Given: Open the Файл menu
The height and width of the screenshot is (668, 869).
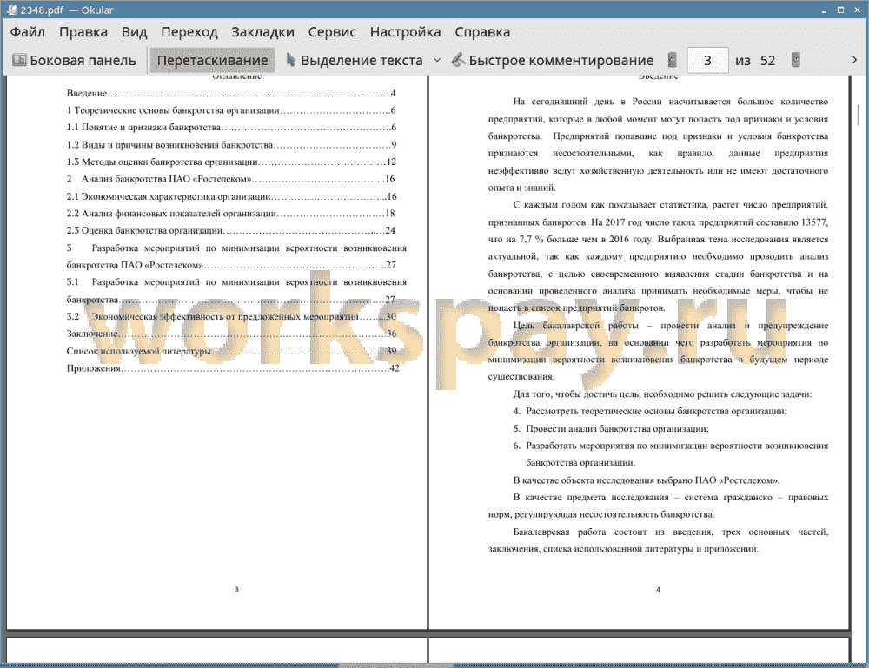Looking at the screenshot, I should [x=27, y=32].
